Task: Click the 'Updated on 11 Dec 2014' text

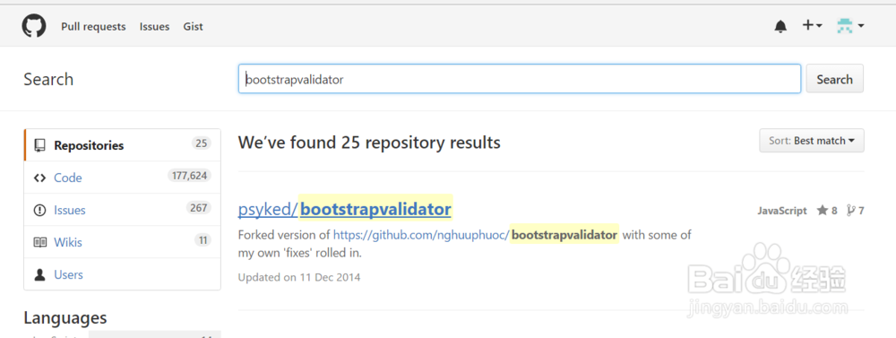Action: [x=299, y=277]
